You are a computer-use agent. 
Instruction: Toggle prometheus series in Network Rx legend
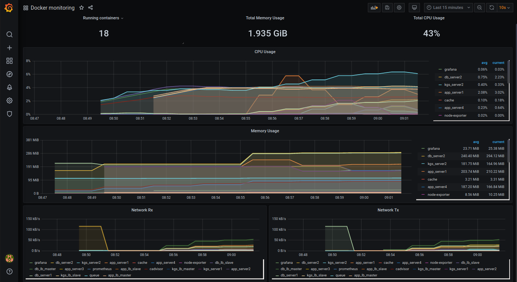coord(102,269)
